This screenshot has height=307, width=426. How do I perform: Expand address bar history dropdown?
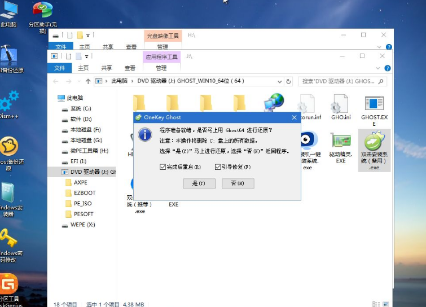click(x=279, y=81)
